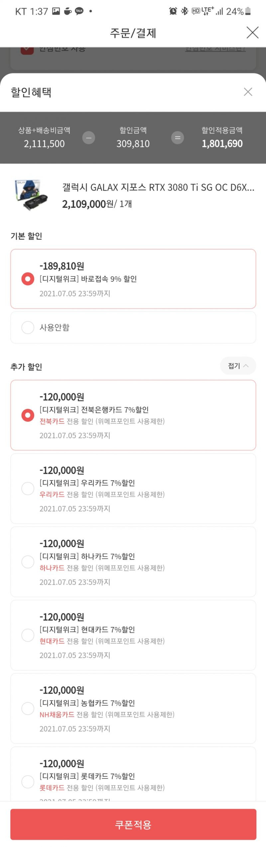Choose 우리카드 7%할인 radio button
Screen dimensions: 266x847
pos(28,489)
